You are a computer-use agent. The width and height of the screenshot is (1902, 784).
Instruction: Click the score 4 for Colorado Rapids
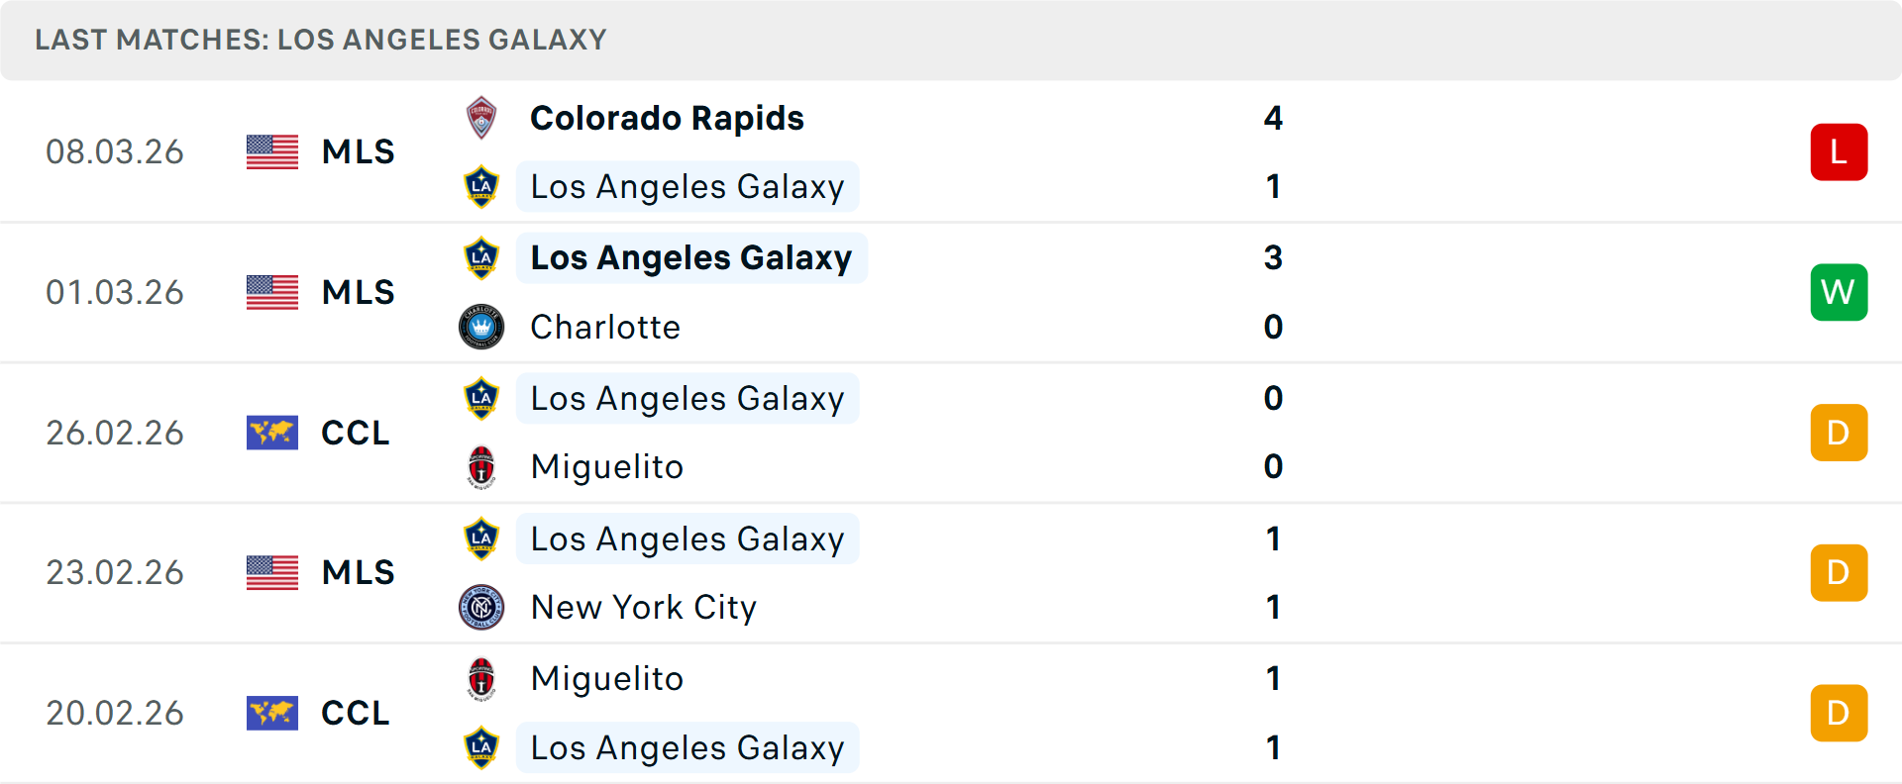[1276, 118]
